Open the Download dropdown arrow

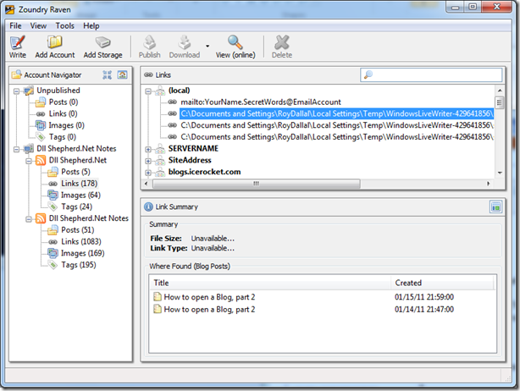[207, 45]
